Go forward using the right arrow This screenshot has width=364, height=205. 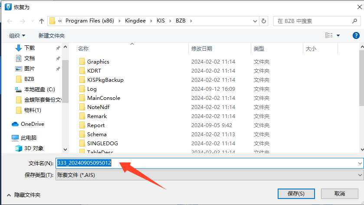point(22,21)
